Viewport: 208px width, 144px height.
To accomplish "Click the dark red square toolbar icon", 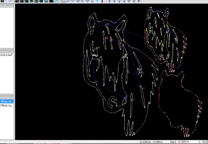I will pyautogui.click(x=51, y=1).
